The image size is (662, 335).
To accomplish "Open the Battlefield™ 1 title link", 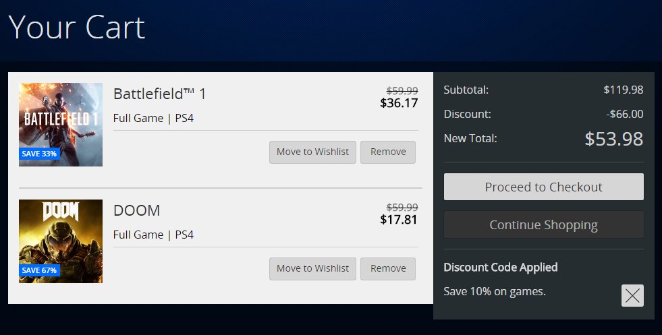I will 159,94.
